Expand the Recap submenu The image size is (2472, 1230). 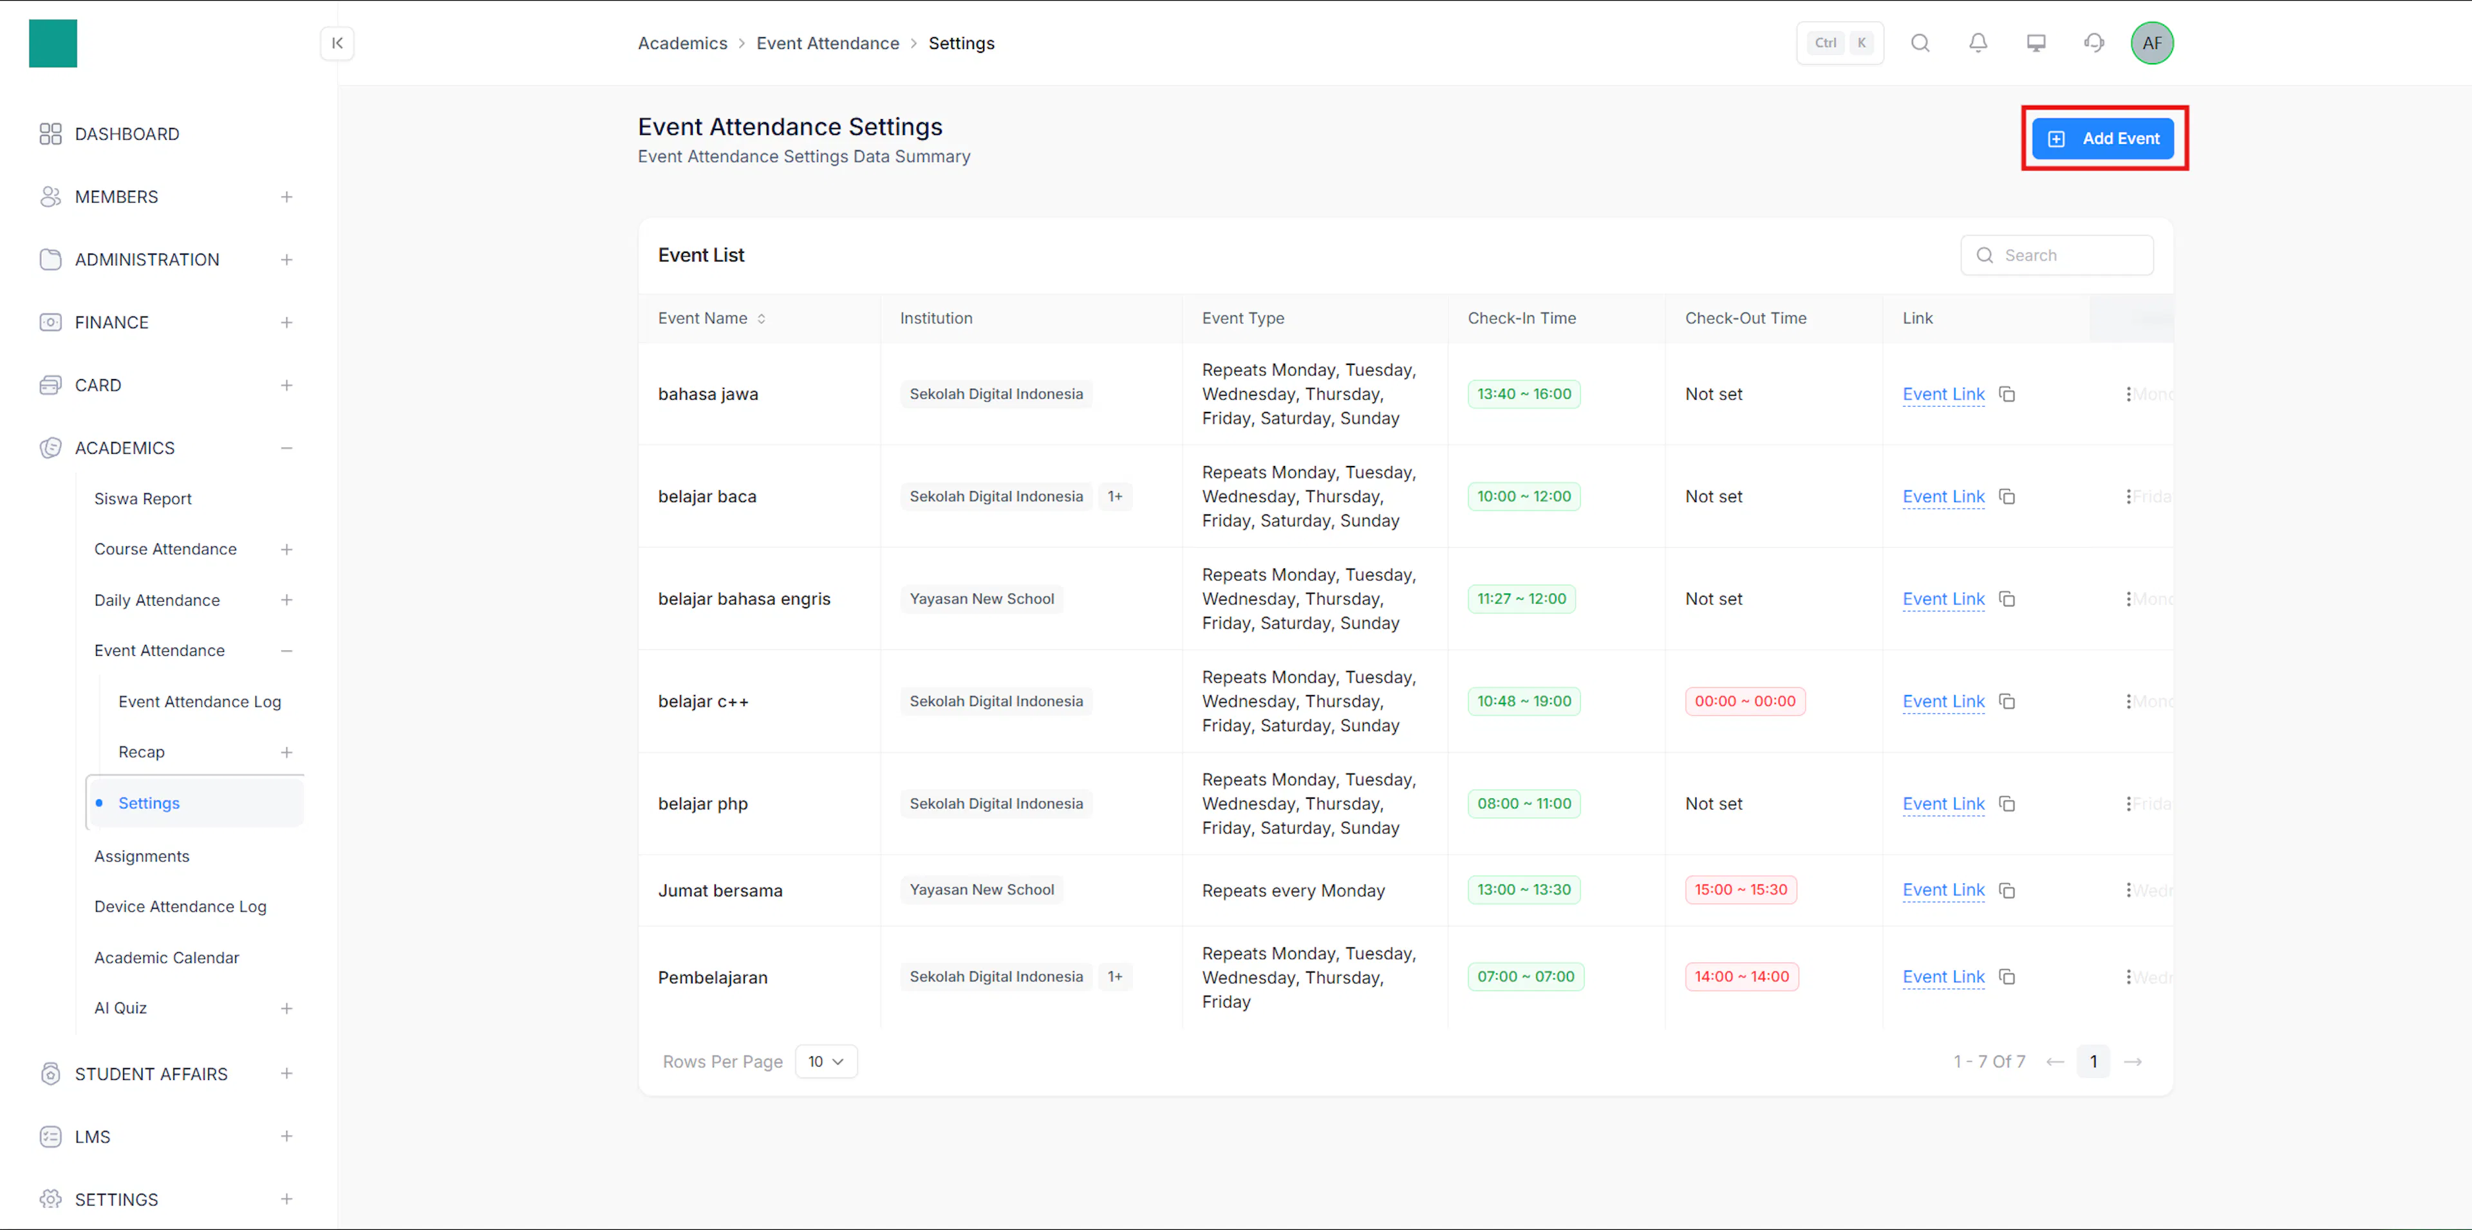[286, 752]
